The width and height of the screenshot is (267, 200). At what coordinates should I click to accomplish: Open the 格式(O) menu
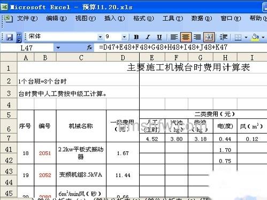143,18
